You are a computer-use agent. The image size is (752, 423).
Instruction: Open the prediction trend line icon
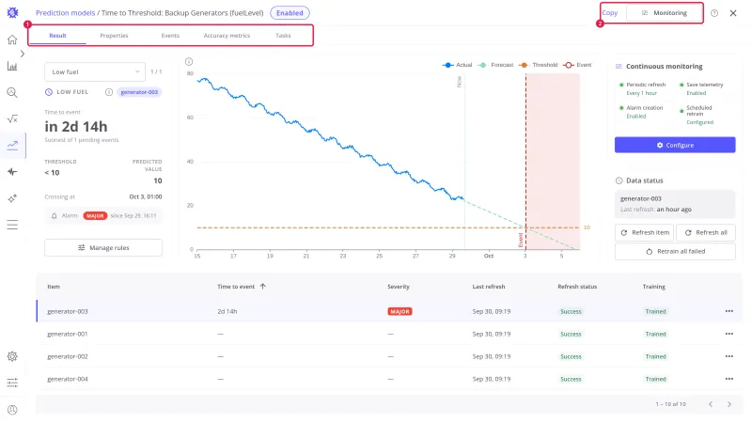point(12,146)
